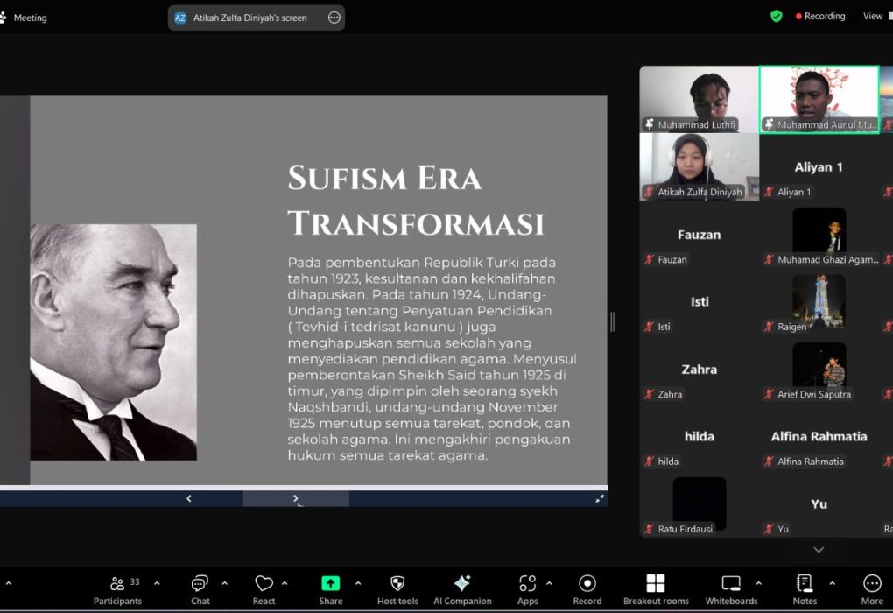Select Muhamad Ghazi Agam's tile

[x=819, y=234]
